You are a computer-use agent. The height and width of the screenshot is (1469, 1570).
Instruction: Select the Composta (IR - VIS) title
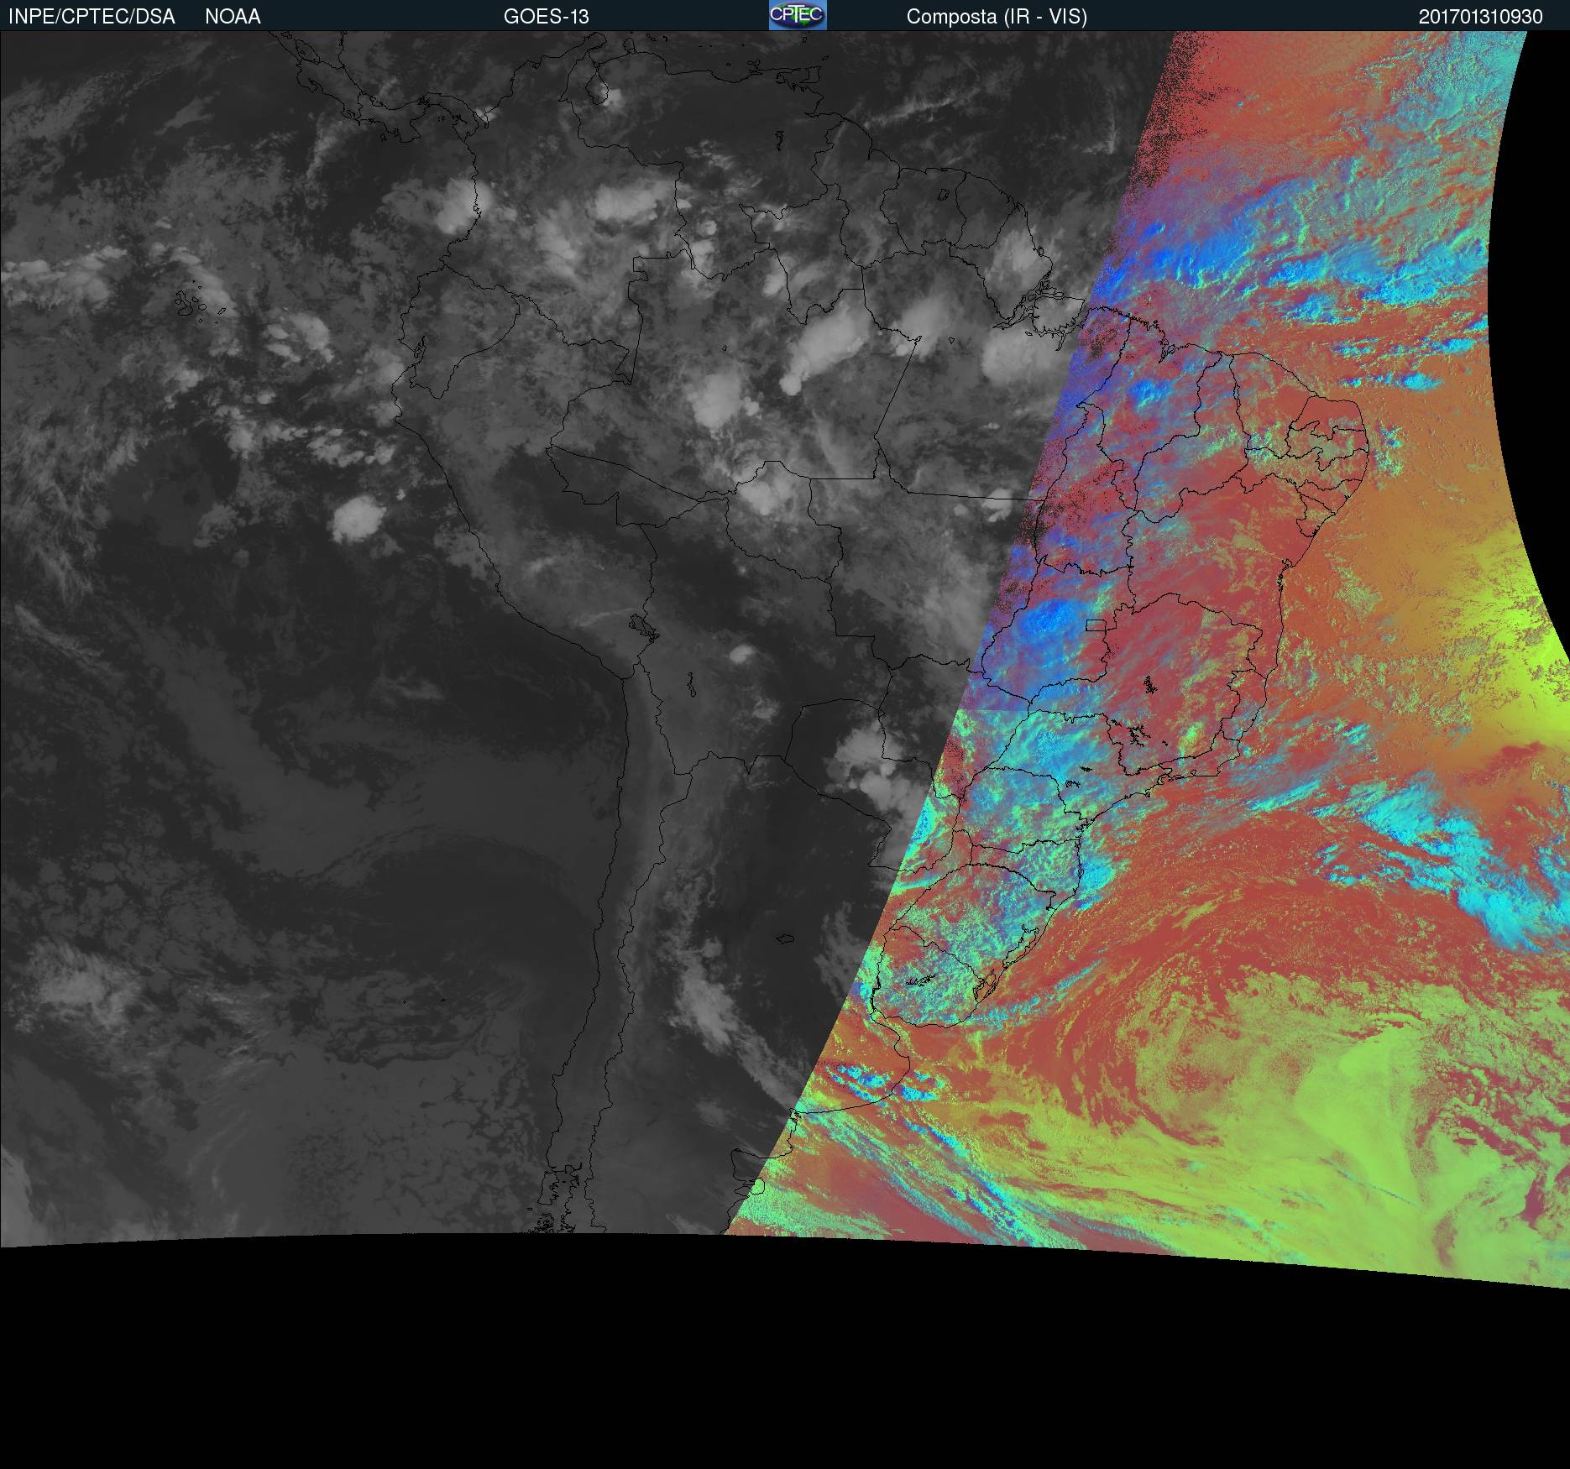coord(997,17)
